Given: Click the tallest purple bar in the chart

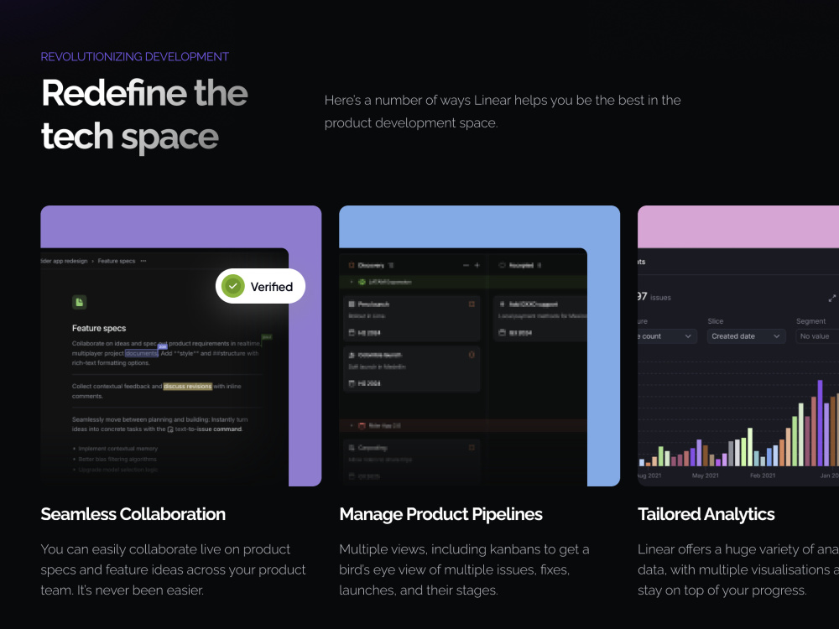Looking at the screenshot, I should tap(820, 423).
